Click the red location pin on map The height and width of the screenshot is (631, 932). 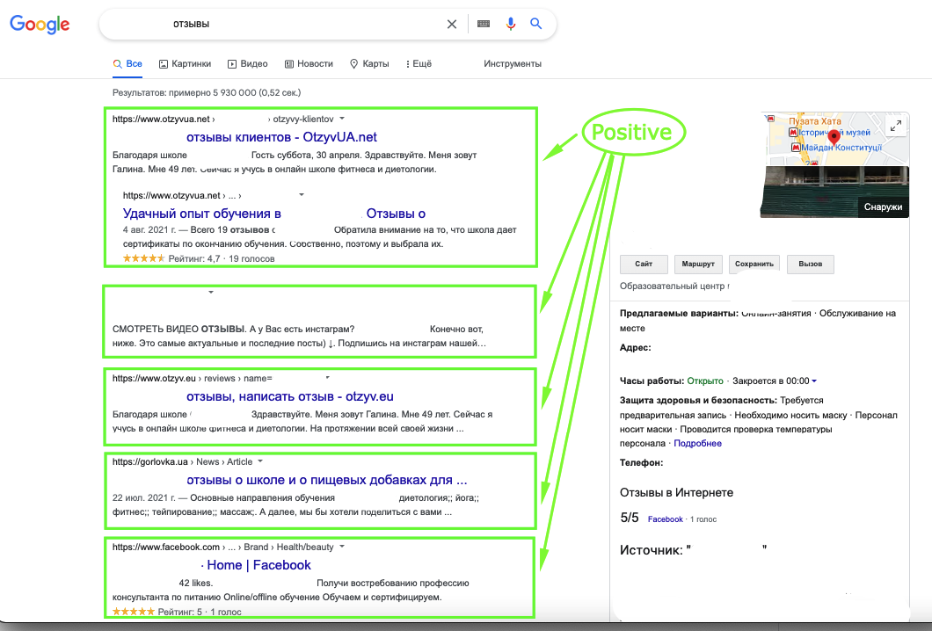click(x=834, y=138)
